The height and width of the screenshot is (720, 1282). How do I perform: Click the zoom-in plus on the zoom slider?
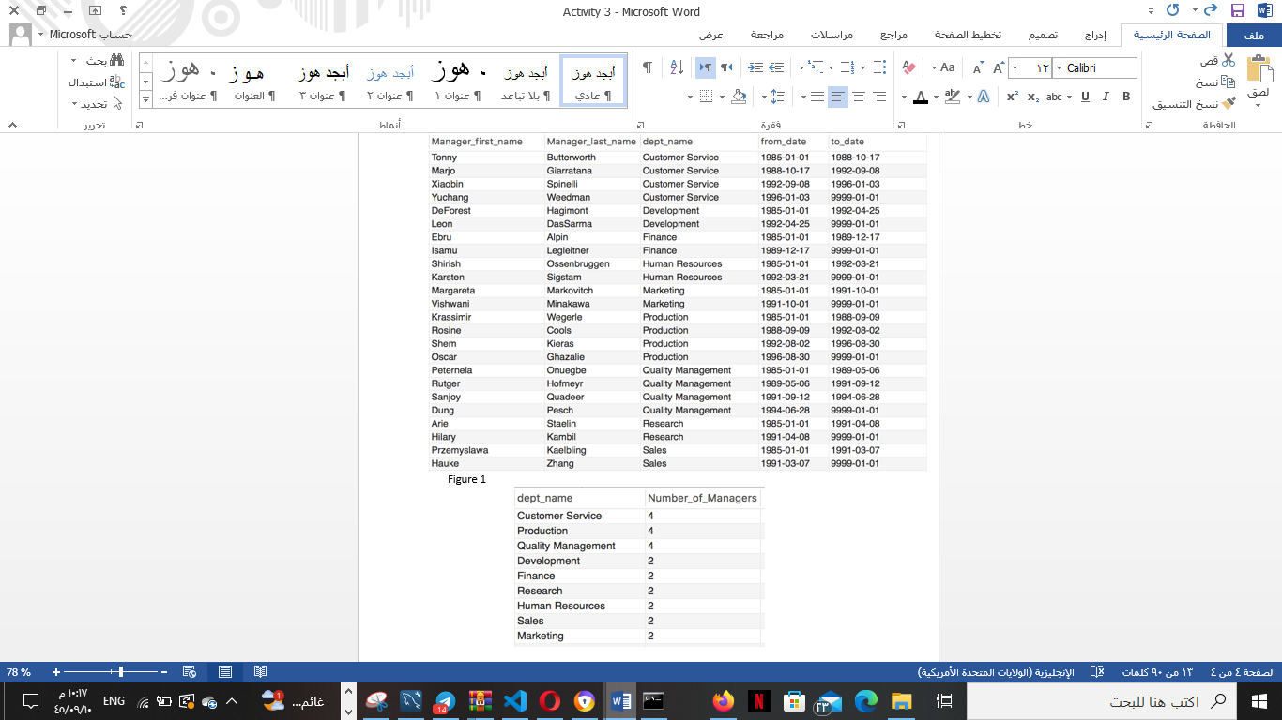[x=56, y=672]
